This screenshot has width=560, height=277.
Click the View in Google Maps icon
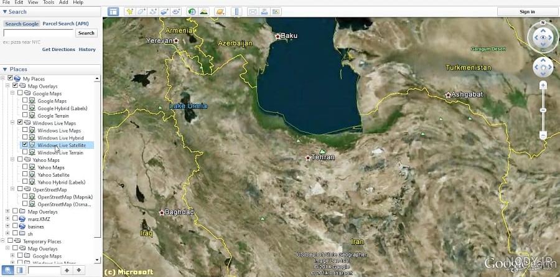[x=276, y=11]
